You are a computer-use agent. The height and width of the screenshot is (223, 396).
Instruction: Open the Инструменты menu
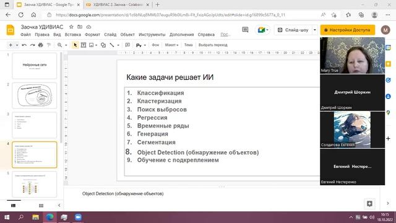coord(152,35)
